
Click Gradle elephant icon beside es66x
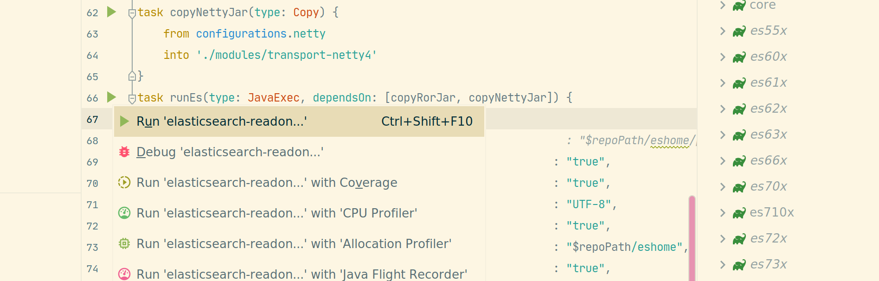pos(739,161)
